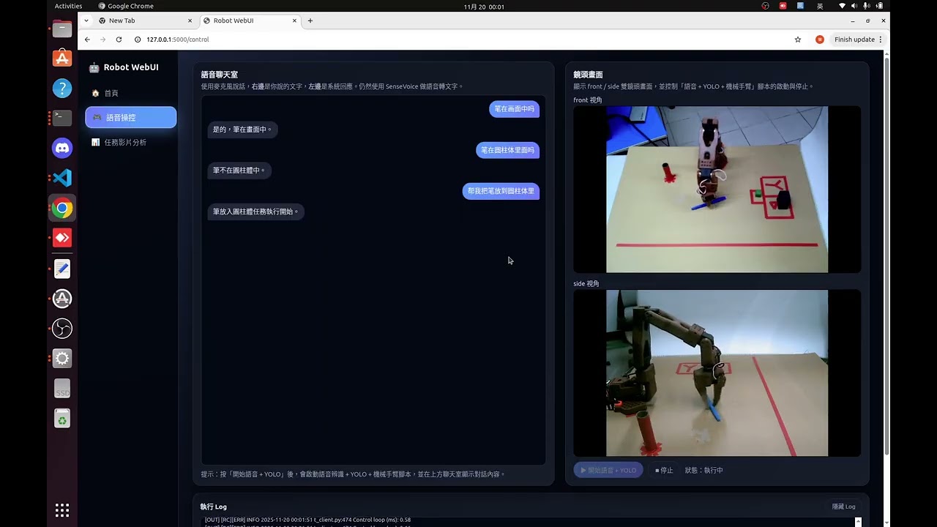The height and width of the screenshot is (527, 937).
Task: Open the 首頁 home page in sidebar
Action: pos(130,93)
